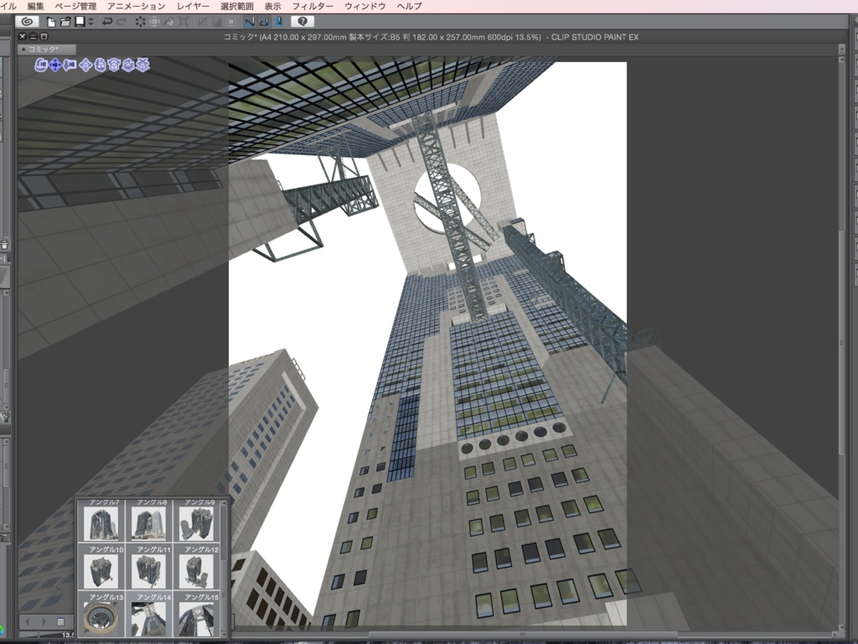Viewport: 858px width, 644px height.
Task: Click the angle list scroll-down arrow
Action: pos(223,632)
